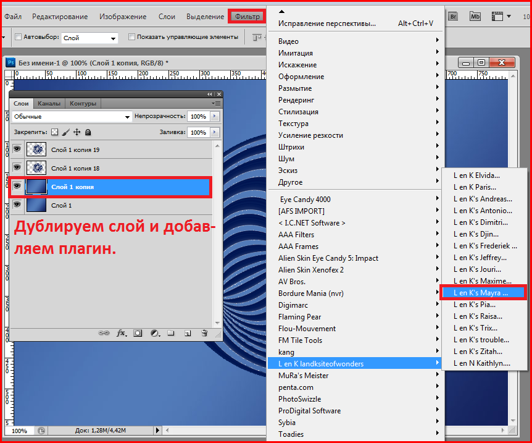Open Mini Bridge with the Mb icon

(475, 16)
